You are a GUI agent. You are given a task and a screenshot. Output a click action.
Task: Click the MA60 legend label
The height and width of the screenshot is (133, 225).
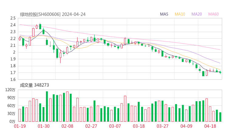(x=213, y=14)
